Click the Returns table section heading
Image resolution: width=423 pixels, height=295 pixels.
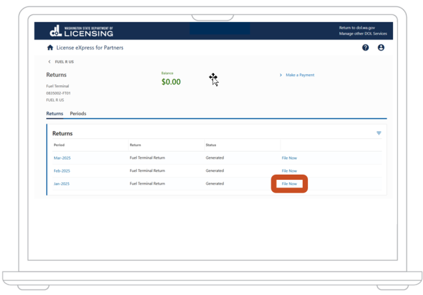(x=62, y=133)
